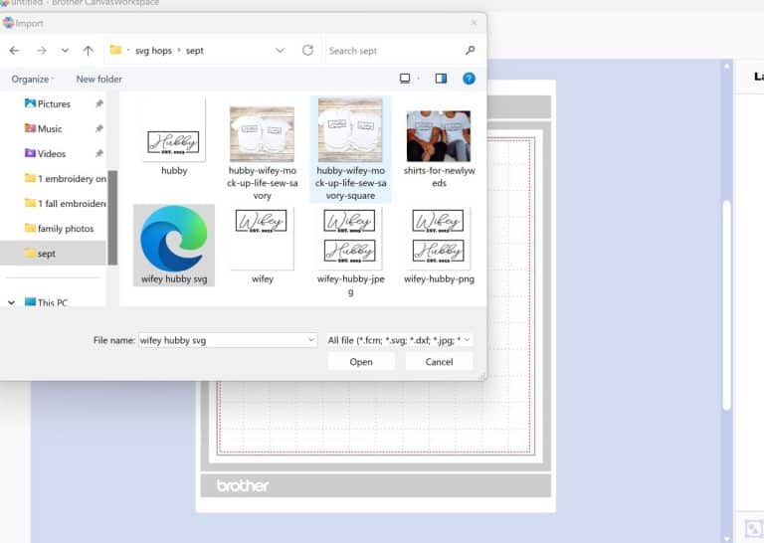This screenshot has width=764, height=543.
Task: Expand the address bar path dropdown
Action: pyautogui.click(x=281, y=51)
